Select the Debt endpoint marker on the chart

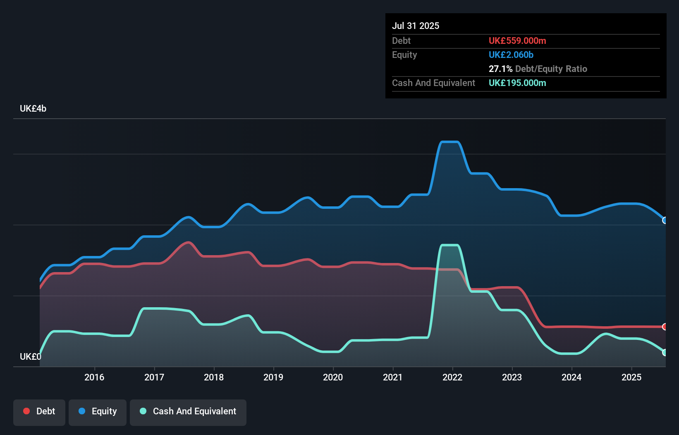(665, 327)
